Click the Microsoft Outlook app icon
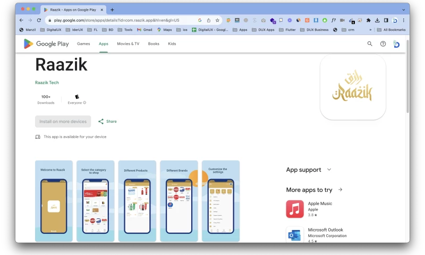425x255 pixels. (x=295, y=235)
